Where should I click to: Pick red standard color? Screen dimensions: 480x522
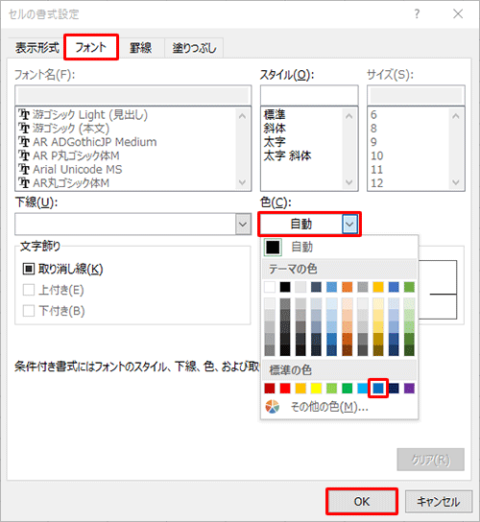coord(285,389)
